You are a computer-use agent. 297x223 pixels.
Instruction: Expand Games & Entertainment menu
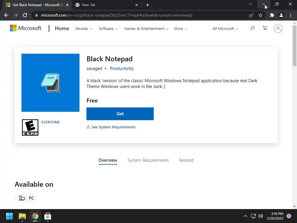coord(146,29)
